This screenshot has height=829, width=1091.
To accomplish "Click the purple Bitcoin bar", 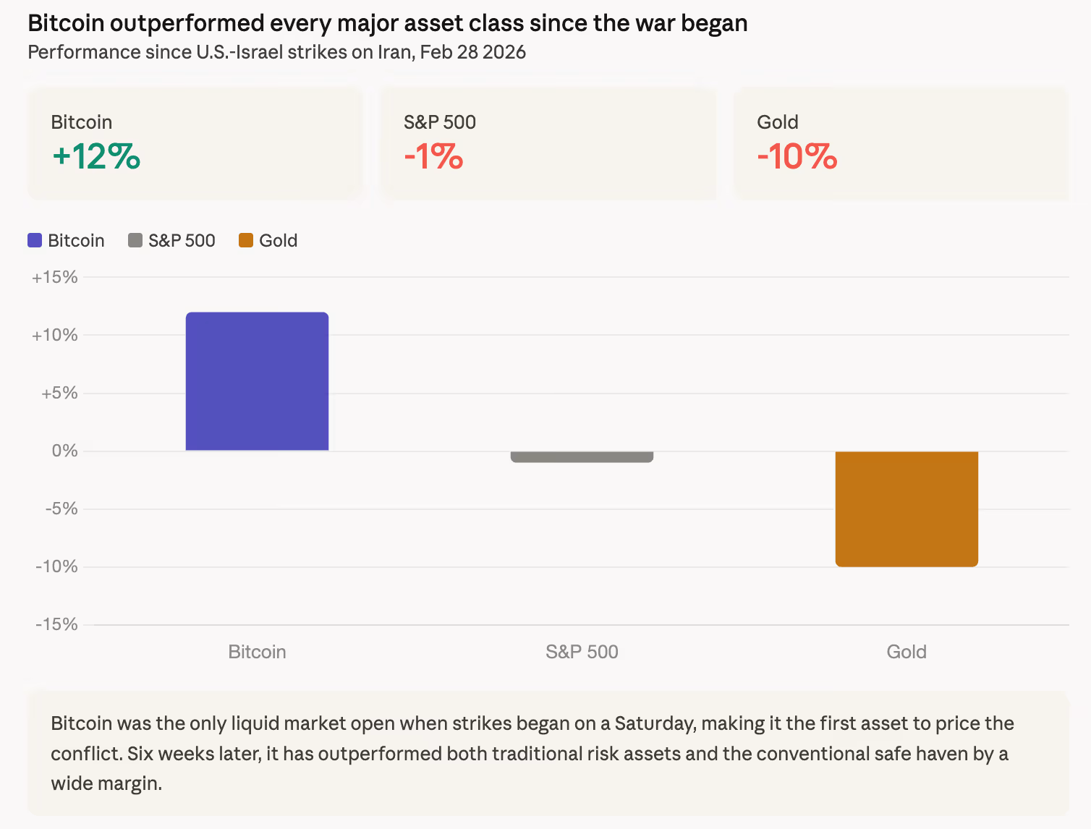I will tap(257, 381).
